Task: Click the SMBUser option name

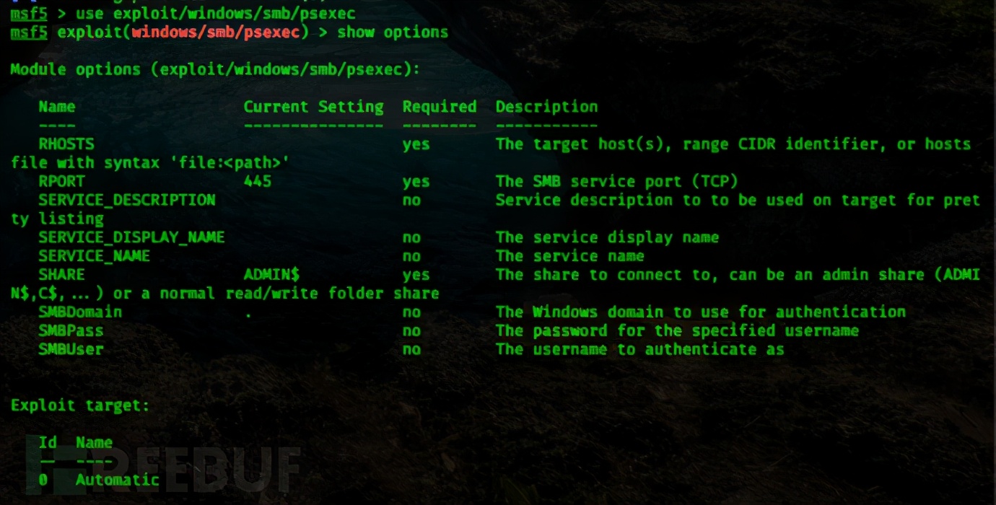Action: pyautogui.click(x=71, y=349)
